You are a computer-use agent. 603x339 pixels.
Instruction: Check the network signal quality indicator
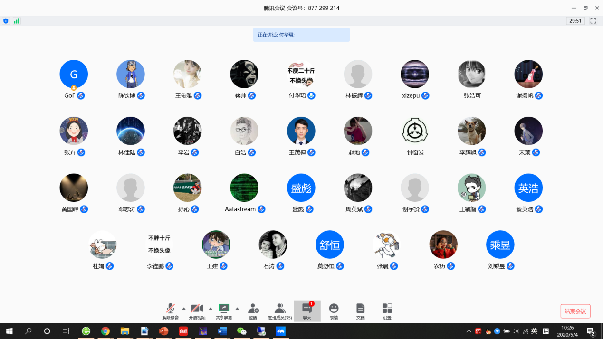click(x=16, y=20)
